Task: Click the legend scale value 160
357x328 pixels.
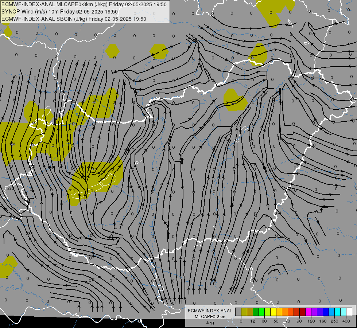Action: (323, 321)
